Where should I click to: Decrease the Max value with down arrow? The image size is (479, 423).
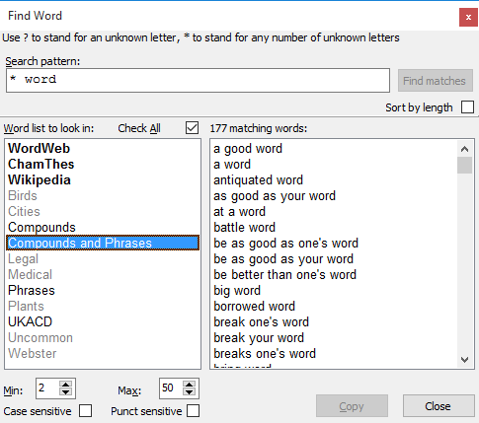point(189,392)
